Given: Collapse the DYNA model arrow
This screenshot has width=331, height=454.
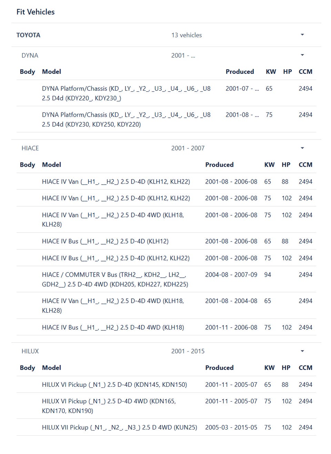Looking at the screenshot, I should tap(302, 55).
